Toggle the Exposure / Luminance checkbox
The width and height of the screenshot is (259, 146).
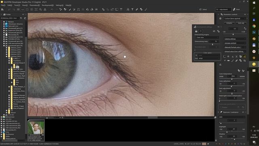(221, 112)
